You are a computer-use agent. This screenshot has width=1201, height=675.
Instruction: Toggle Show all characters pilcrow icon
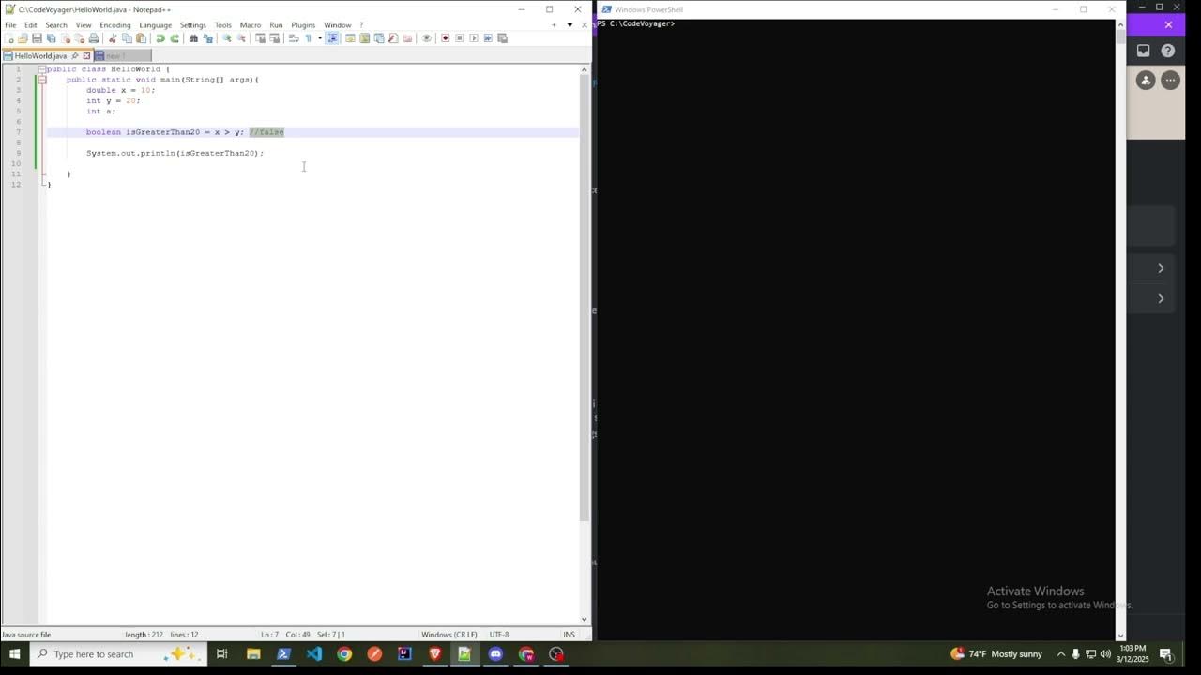(308, 38)
